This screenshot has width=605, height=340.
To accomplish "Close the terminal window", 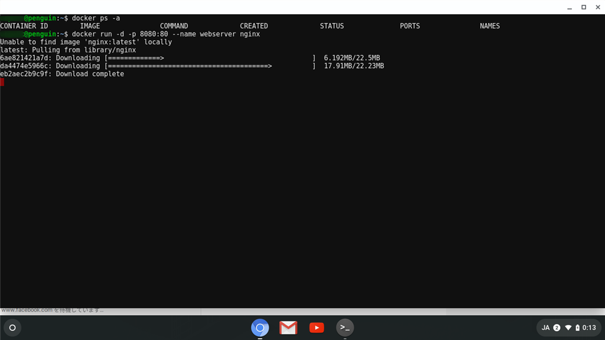I will pyautogui.click(x=598, y=7).
